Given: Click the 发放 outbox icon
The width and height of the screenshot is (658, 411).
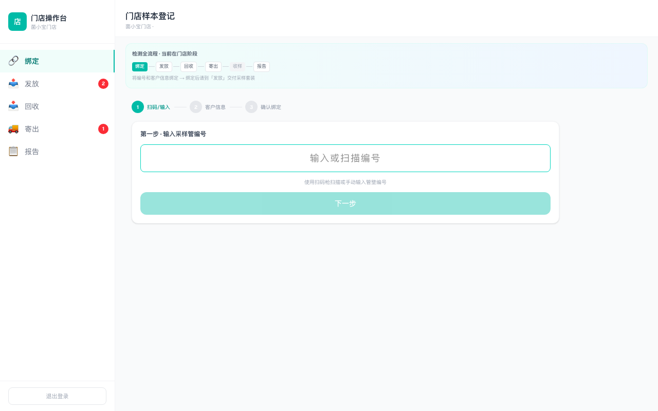Looking at the screenshot, I should pos(13,84).
